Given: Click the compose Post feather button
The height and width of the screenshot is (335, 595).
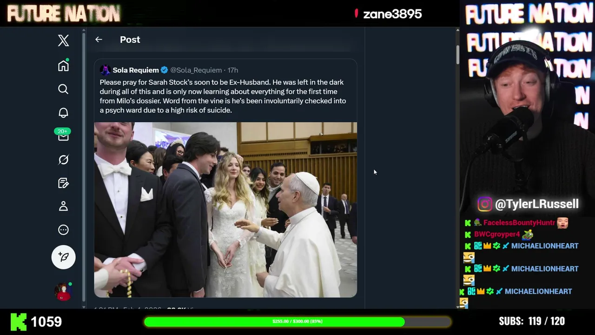Looking at the screenshot, I should pos(64,257).
